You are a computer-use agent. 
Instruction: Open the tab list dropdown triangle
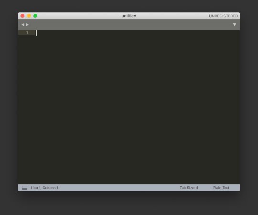(235, 25)
